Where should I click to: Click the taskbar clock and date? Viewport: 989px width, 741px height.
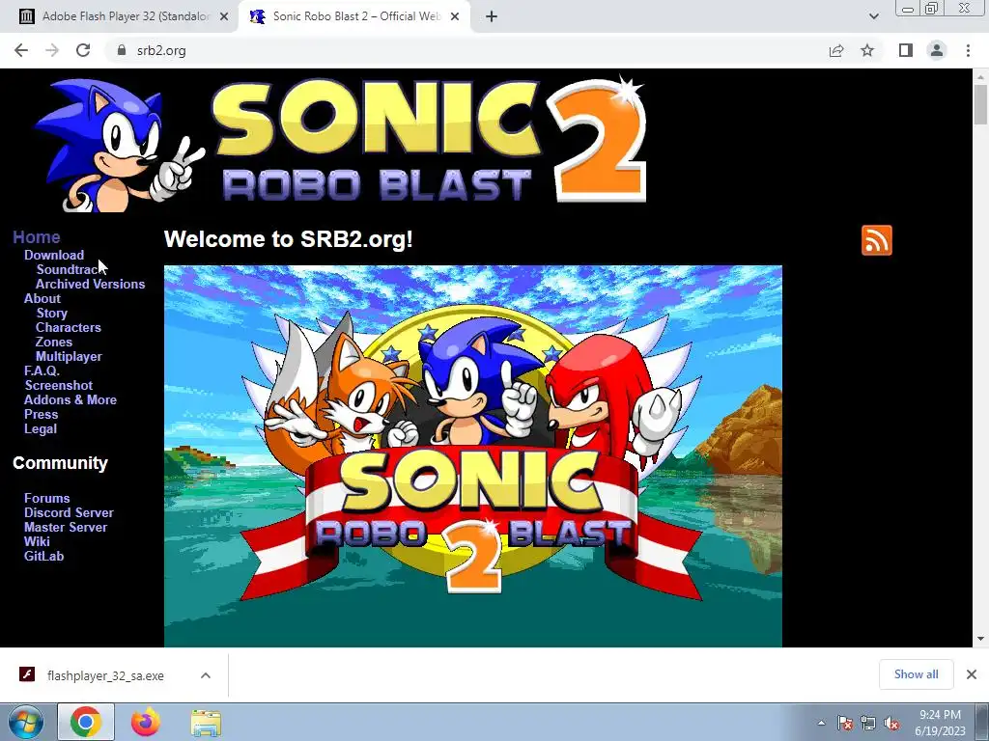pos(940,723)
